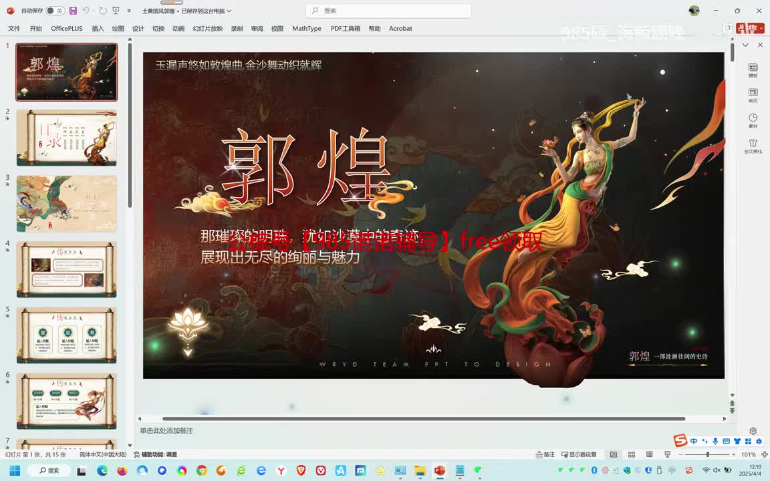Click the search (搜索) box in the title bar

(388, 10)
